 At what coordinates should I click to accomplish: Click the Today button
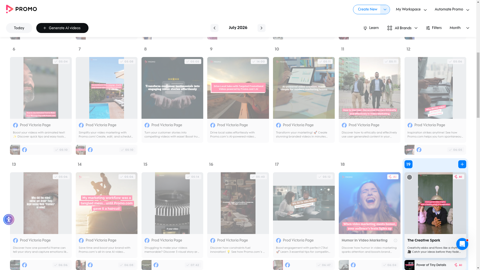pyautogui.click(x=19, y=28)
